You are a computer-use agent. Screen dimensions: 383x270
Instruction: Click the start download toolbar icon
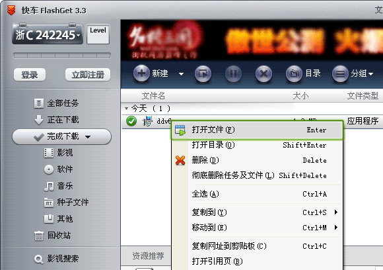[203, 73]
